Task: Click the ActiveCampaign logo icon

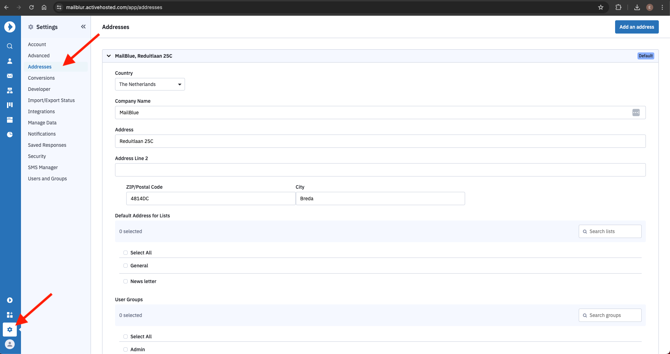Action: [10, 27]
